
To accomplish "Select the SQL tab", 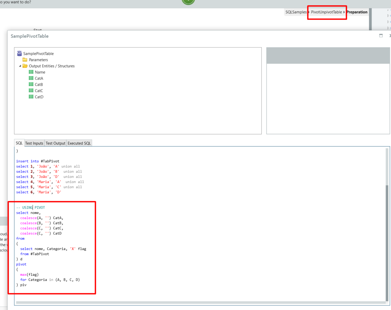I will click(19, 143).
